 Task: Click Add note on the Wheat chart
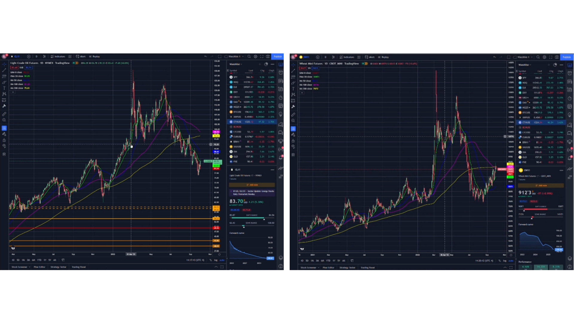pos(541,185)
